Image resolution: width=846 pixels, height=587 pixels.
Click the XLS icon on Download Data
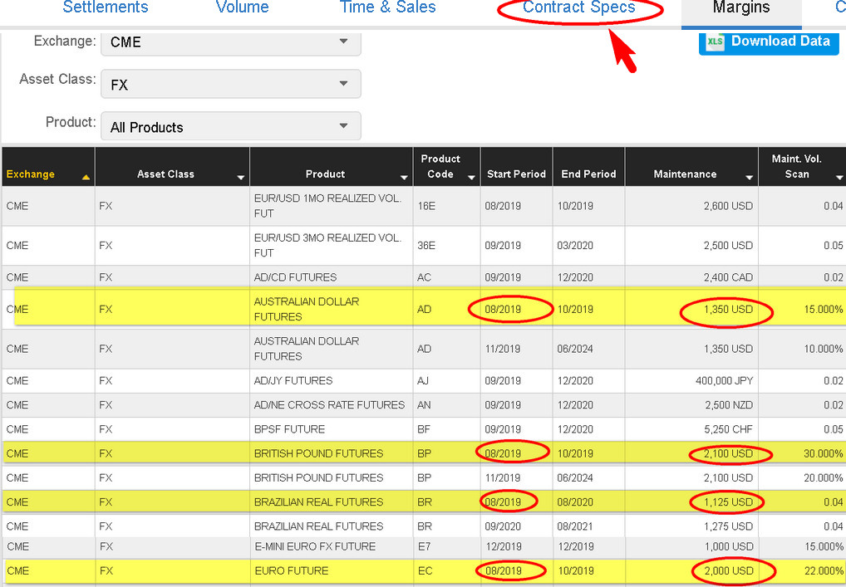715,42
